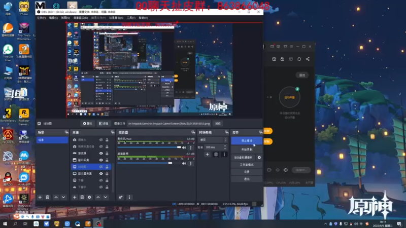Remove selected source via Sources trash icon
This screenshot has height=228, width=406.
[x=82, y=197]
